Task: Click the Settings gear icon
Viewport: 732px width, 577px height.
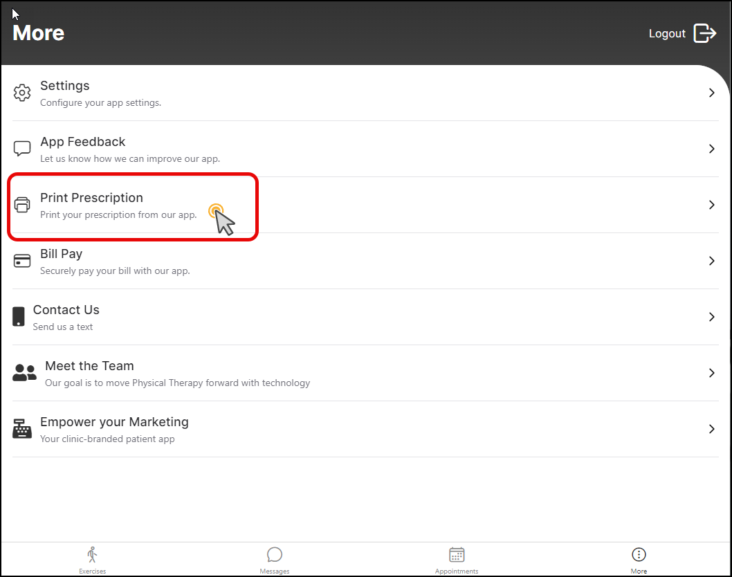Action: pos(22,93)
